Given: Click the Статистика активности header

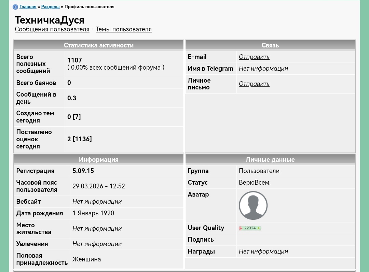Looking at the screenshot, I should (99, 45).
